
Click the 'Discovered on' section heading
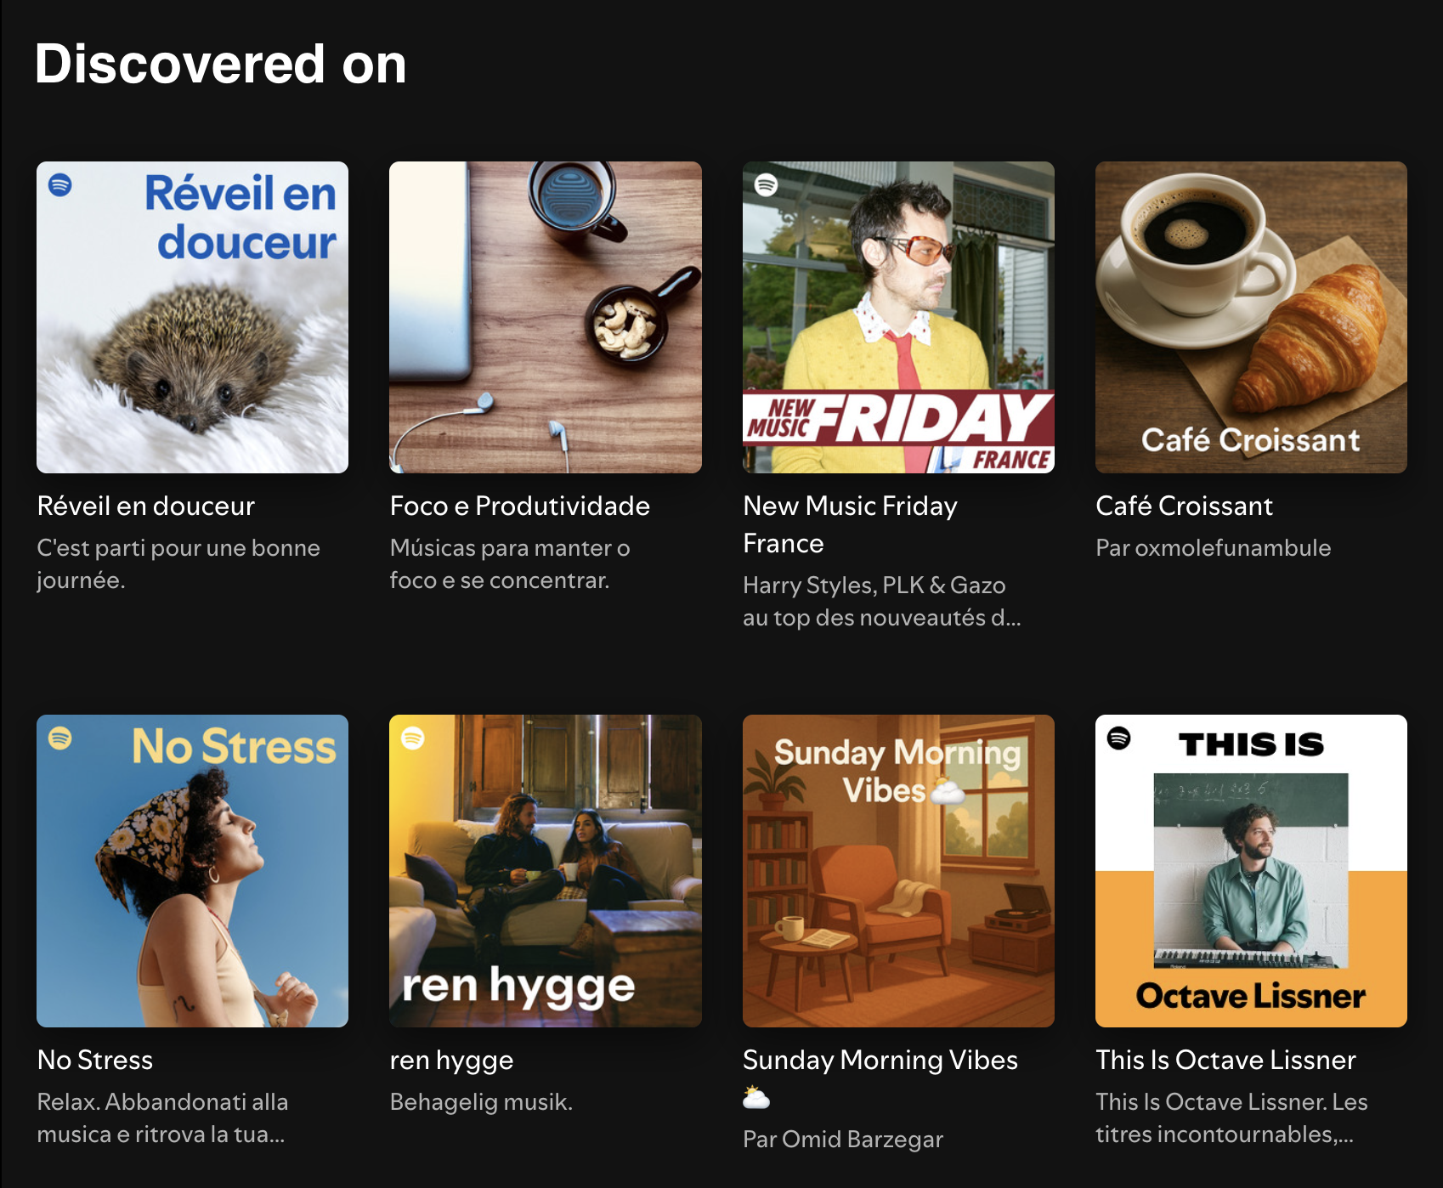(x=221, y=64)
